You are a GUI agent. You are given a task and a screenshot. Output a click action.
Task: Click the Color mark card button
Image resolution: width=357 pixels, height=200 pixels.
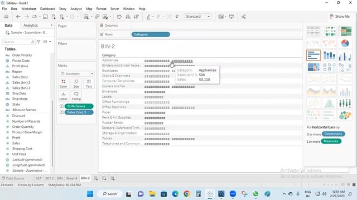tap(63, 83)
